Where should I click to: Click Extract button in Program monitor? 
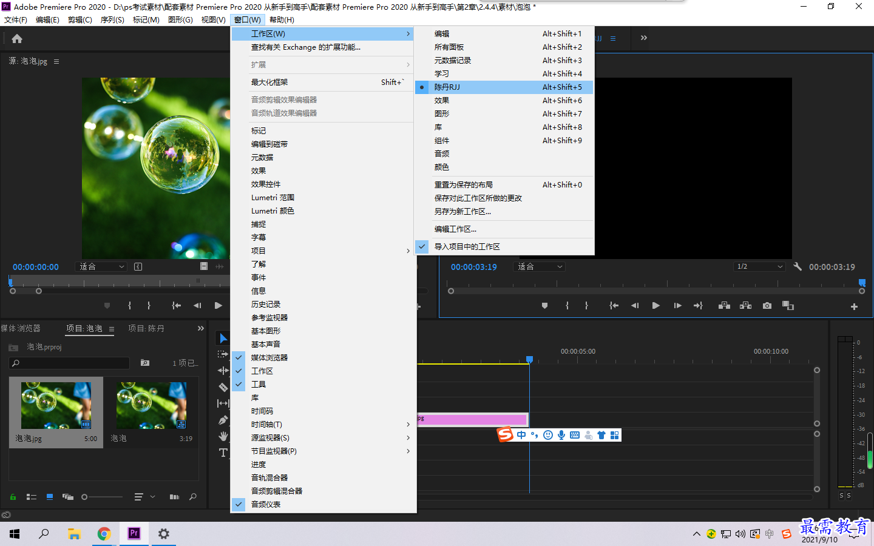[746, 306]
